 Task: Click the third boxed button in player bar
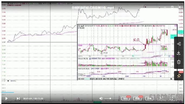click(149, 99)
